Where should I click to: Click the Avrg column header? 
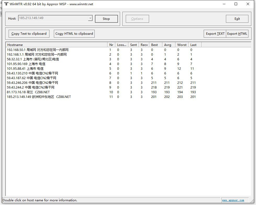169,45
